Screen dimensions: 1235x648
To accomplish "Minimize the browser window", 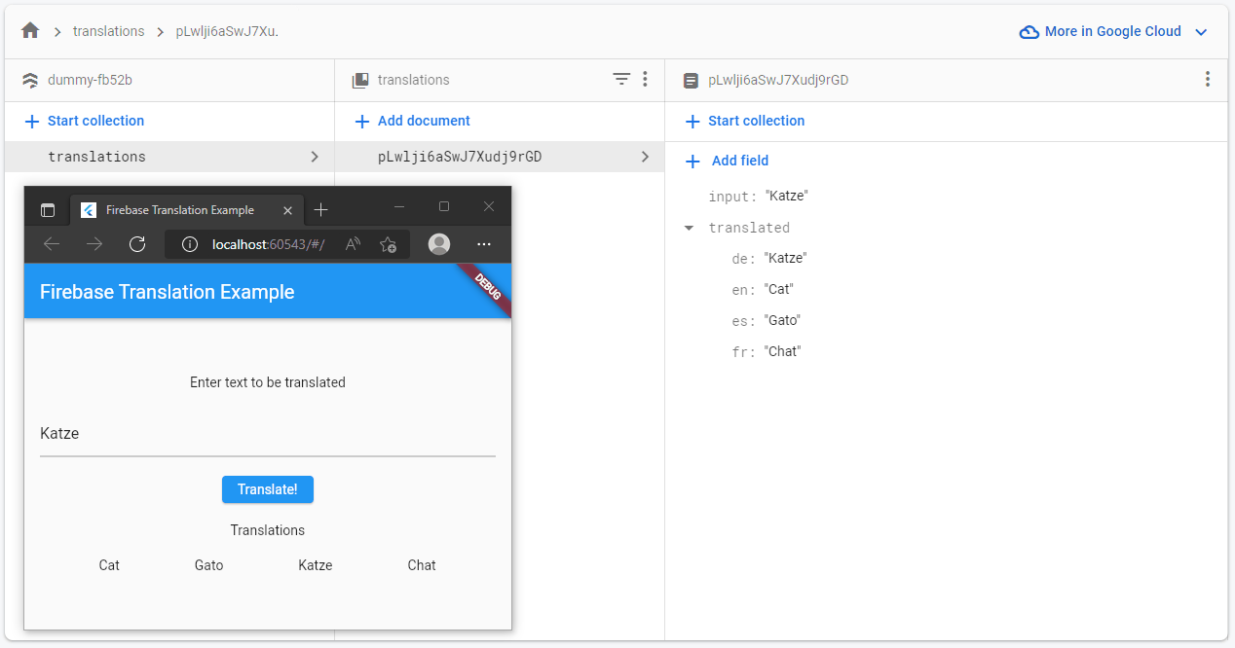I will coord(399,206).
